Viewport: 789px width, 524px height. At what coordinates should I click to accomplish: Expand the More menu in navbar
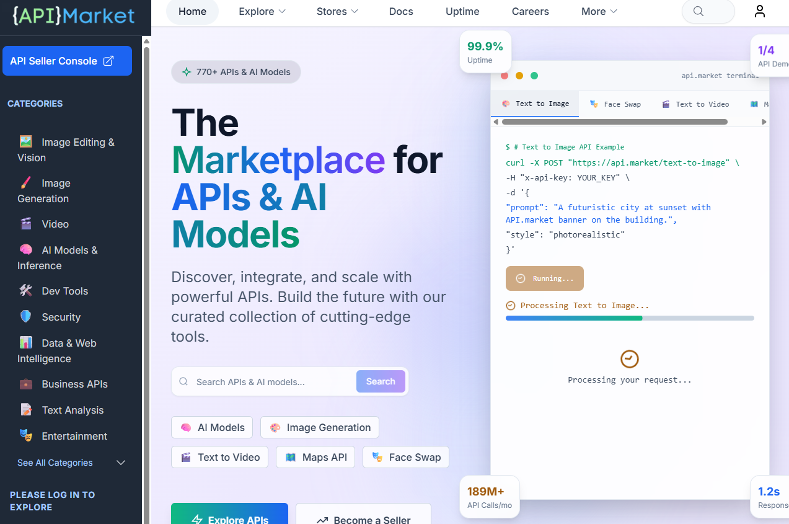pos(599,11)
